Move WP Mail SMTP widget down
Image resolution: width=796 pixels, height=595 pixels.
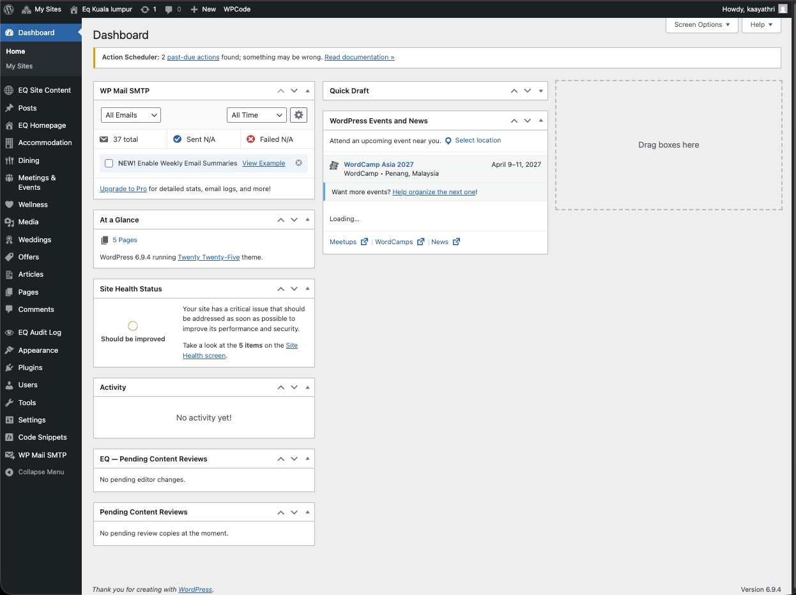pyautogui.click(x=294, y=91)
